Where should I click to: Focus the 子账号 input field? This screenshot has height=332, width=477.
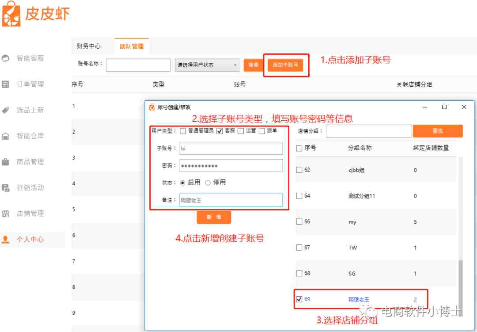tap(231, 149)
